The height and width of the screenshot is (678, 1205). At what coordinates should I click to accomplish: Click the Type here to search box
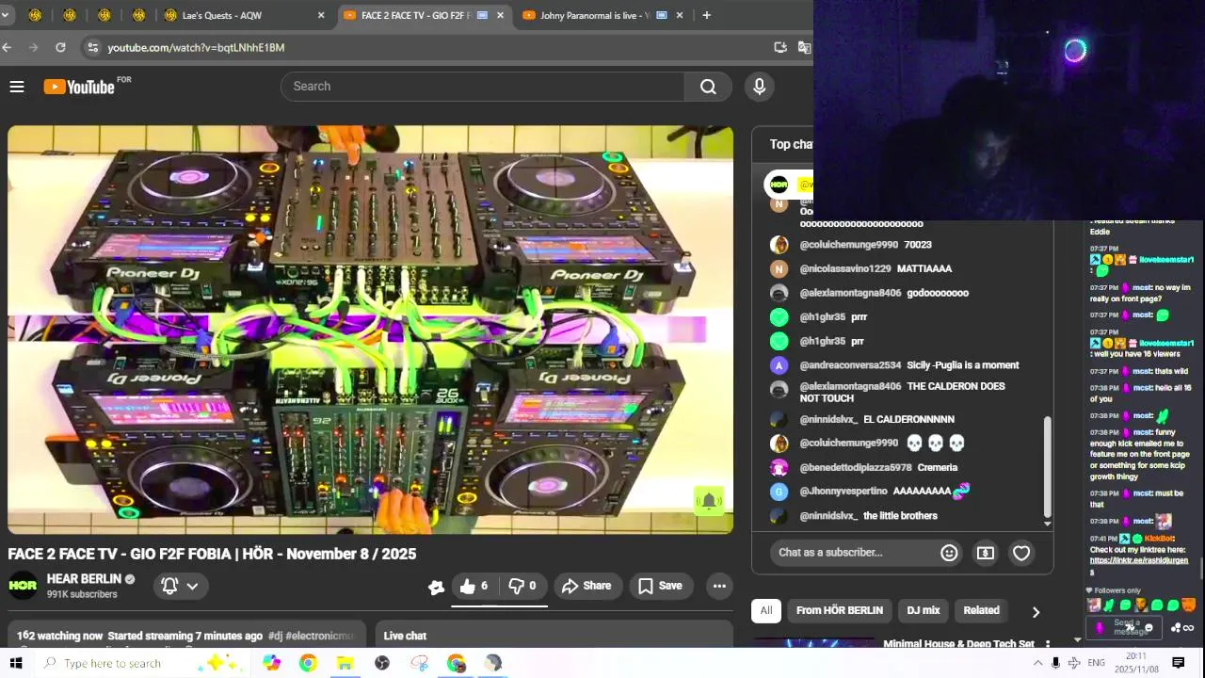113,663
